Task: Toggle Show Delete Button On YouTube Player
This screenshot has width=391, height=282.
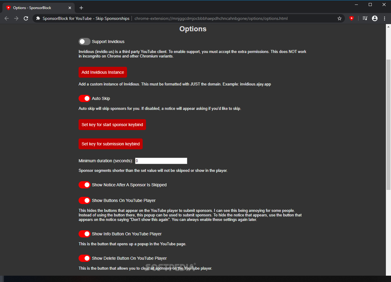Action: click(x=85, y=258)
